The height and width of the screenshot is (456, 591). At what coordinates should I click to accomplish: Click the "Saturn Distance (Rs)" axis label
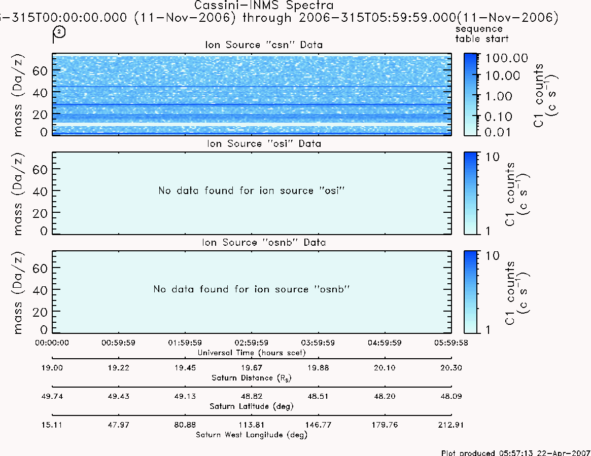coord(252,378)
